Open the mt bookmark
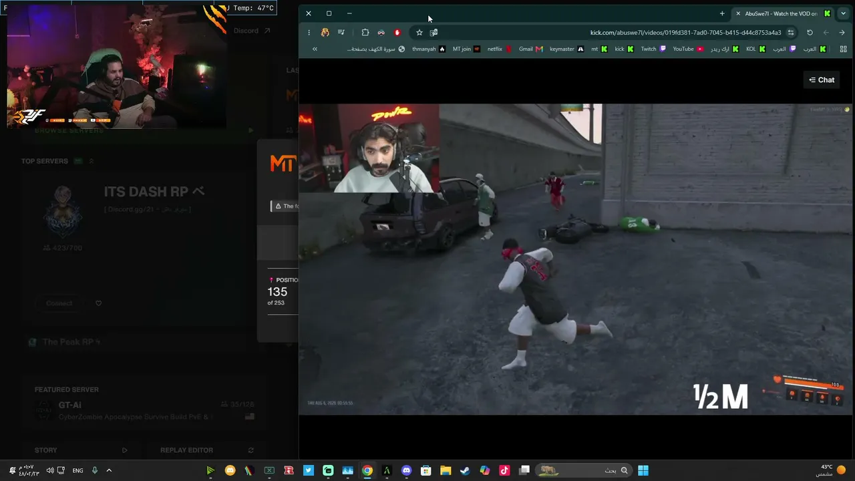The image size is (855, 481). point(599,49)
